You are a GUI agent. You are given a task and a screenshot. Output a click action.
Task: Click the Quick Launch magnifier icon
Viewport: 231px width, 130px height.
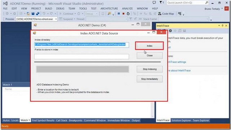(207, 3)
